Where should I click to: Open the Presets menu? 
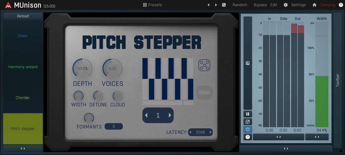[x=152, y=5]
